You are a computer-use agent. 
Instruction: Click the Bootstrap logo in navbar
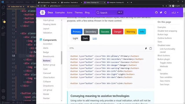pyautogui.click(x=42, y=12)
